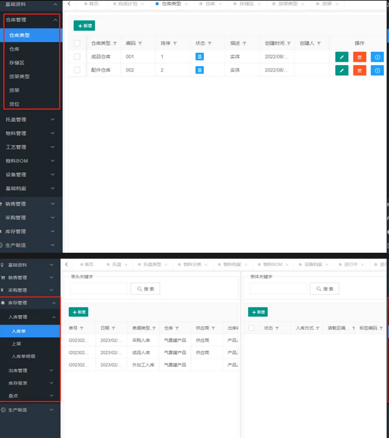
Task: Check the 成品仓库 row checkbox
Action: pyautogui.click(x=77, y=56)
